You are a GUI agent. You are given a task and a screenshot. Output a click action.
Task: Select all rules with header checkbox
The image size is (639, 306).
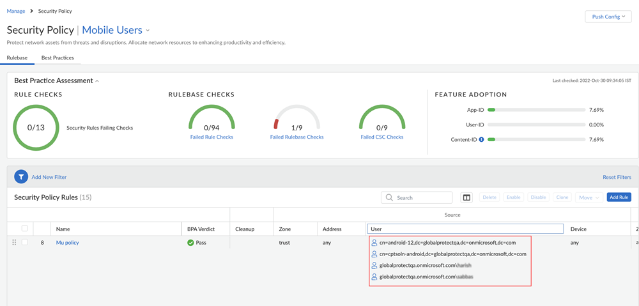coord(25,229)
